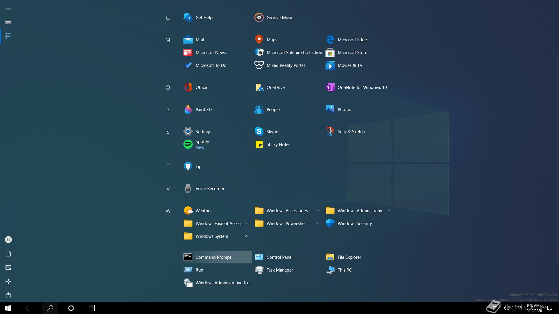
Task: Open the Mail app
Action: 217,40
